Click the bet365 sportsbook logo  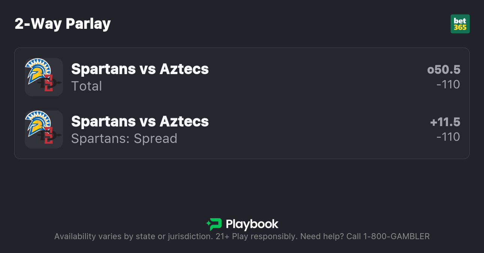[460, 24]
